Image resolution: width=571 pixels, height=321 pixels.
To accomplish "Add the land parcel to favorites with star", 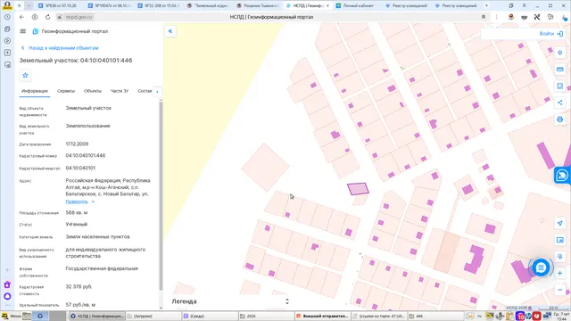I will [25, 75].
